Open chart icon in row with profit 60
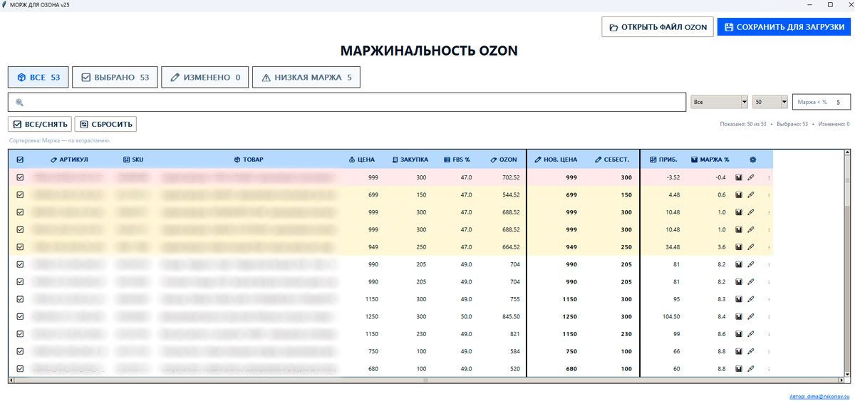Viewport: 855px width, 401px height. (x=739, y=368)
